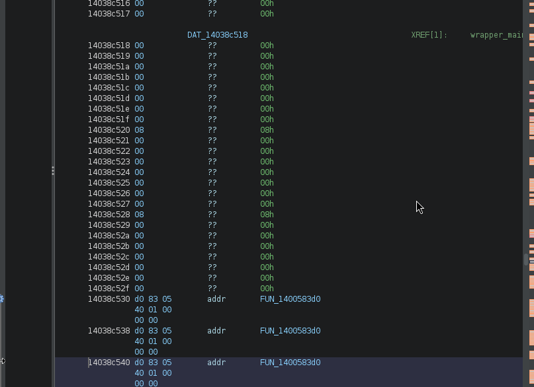This screenshot has width=534, height=387.
Task: Click the 08h value at 14038c528
Action: 267,215
